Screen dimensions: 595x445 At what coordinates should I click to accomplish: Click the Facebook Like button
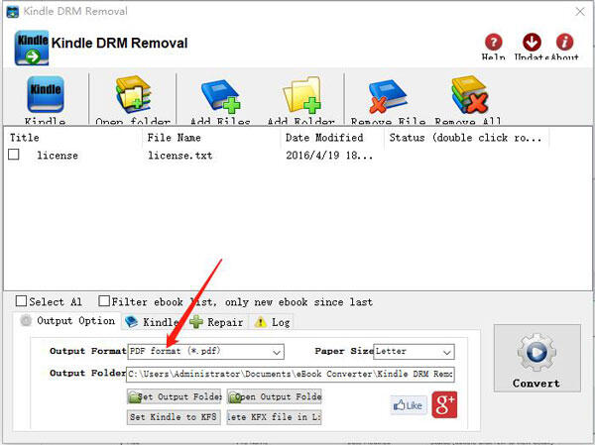pyautogui.click(x=409, y=405)
